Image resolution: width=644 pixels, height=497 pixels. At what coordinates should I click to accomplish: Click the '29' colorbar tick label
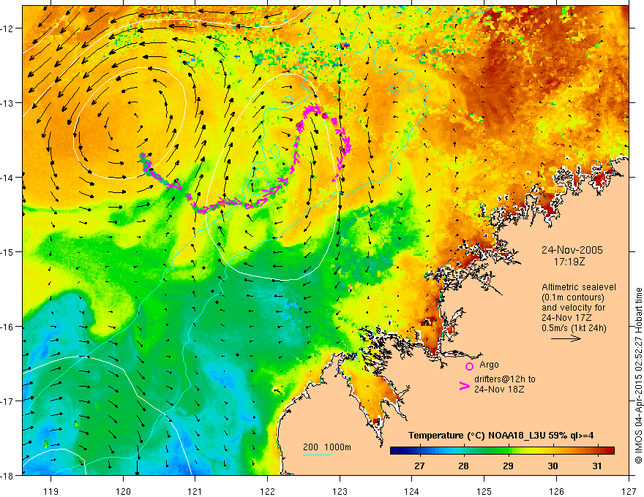(508, 466)
